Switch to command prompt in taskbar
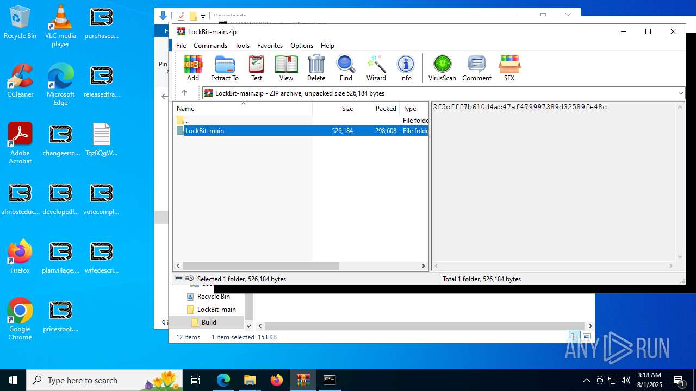696x391 pixels. pyautogui.click(x=330, y=380)
